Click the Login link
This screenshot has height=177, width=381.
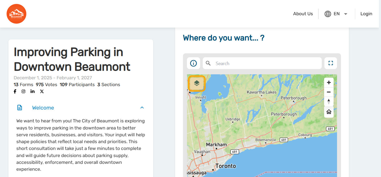tap(366, 14)
